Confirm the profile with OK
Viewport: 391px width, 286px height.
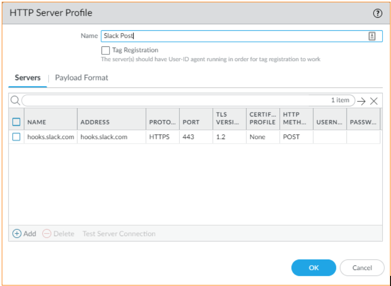314,267
